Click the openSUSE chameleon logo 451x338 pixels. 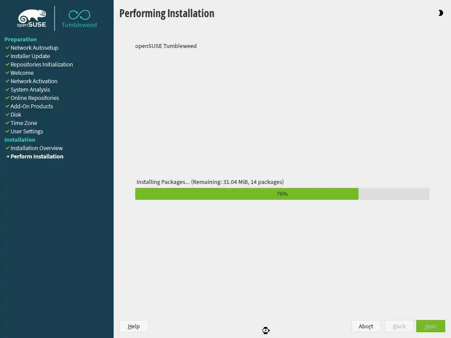(32, 18)
